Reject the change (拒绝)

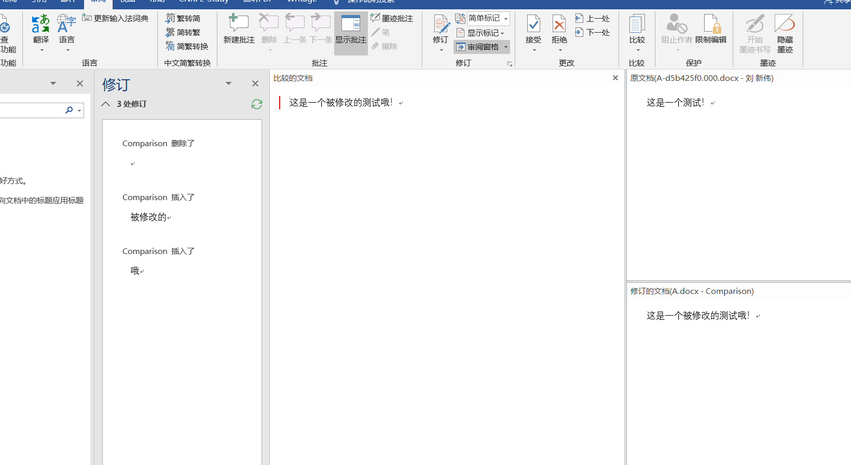pyautogui.click(x=559, y=28)
